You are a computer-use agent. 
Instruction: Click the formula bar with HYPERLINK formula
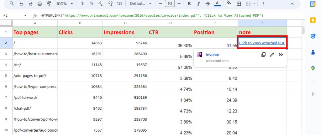click(151, 16)
